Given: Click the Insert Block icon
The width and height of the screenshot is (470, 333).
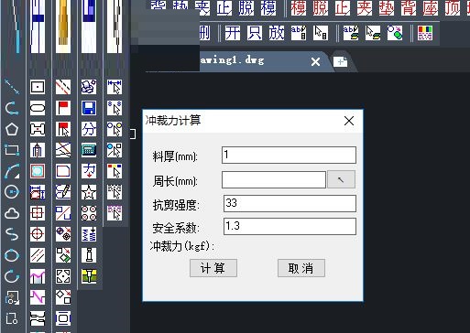Looking at the screenshot, I should (x=12, y=297).
